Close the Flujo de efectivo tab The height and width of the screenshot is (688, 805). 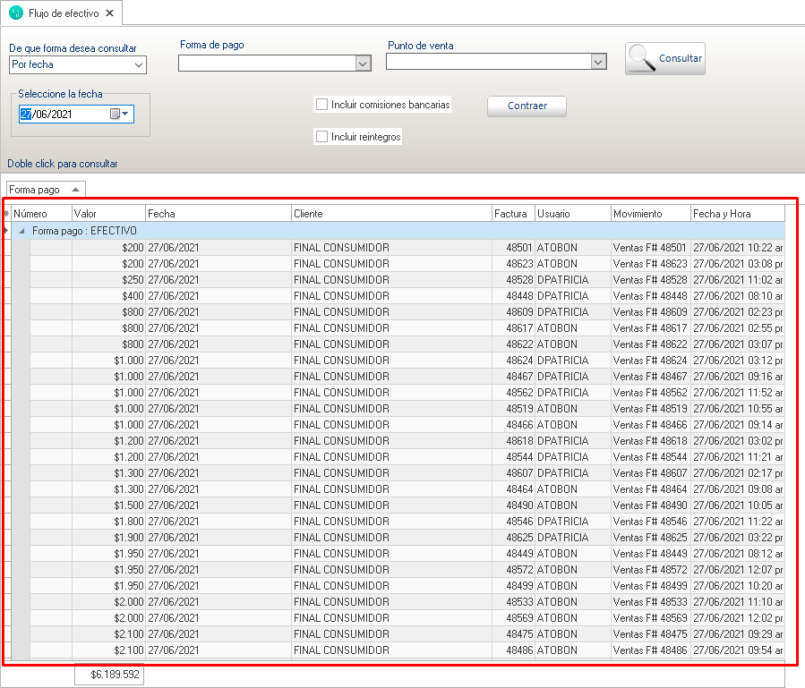tap(109, 13)
